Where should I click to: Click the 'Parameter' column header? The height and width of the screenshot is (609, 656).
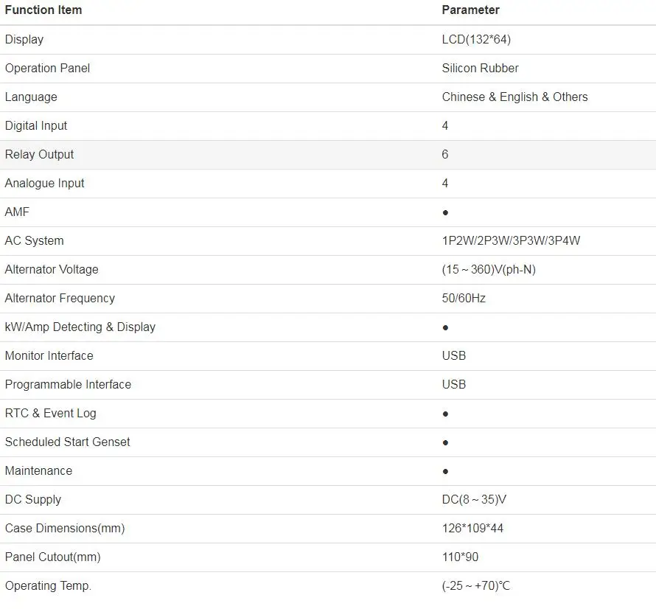(x=470, y=10)
